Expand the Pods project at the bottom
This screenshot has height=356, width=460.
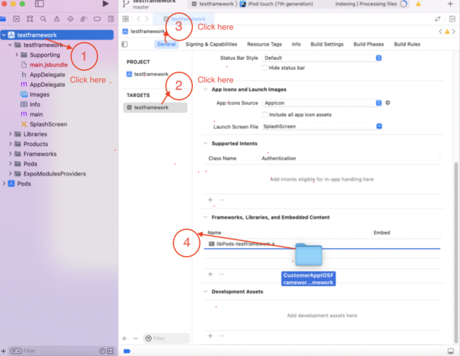4,183
